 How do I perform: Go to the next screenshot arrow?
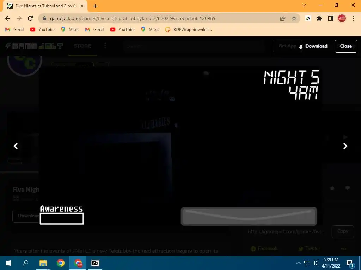[x=345, y=146]
